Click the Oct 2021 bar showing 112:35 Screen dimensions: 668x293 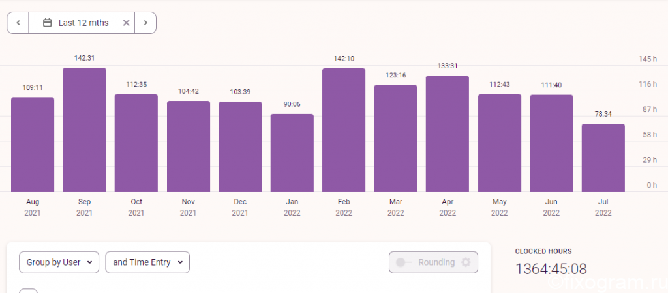coord(136,143)
